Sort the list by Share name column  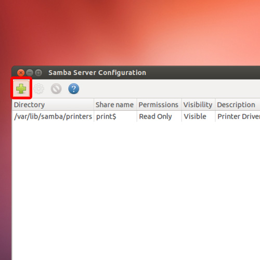[115, 105]
